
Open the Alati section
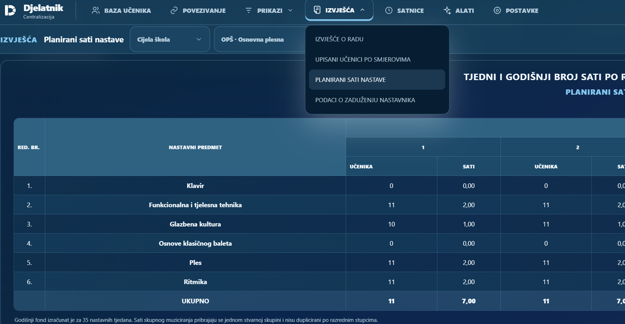click(458, 10)
